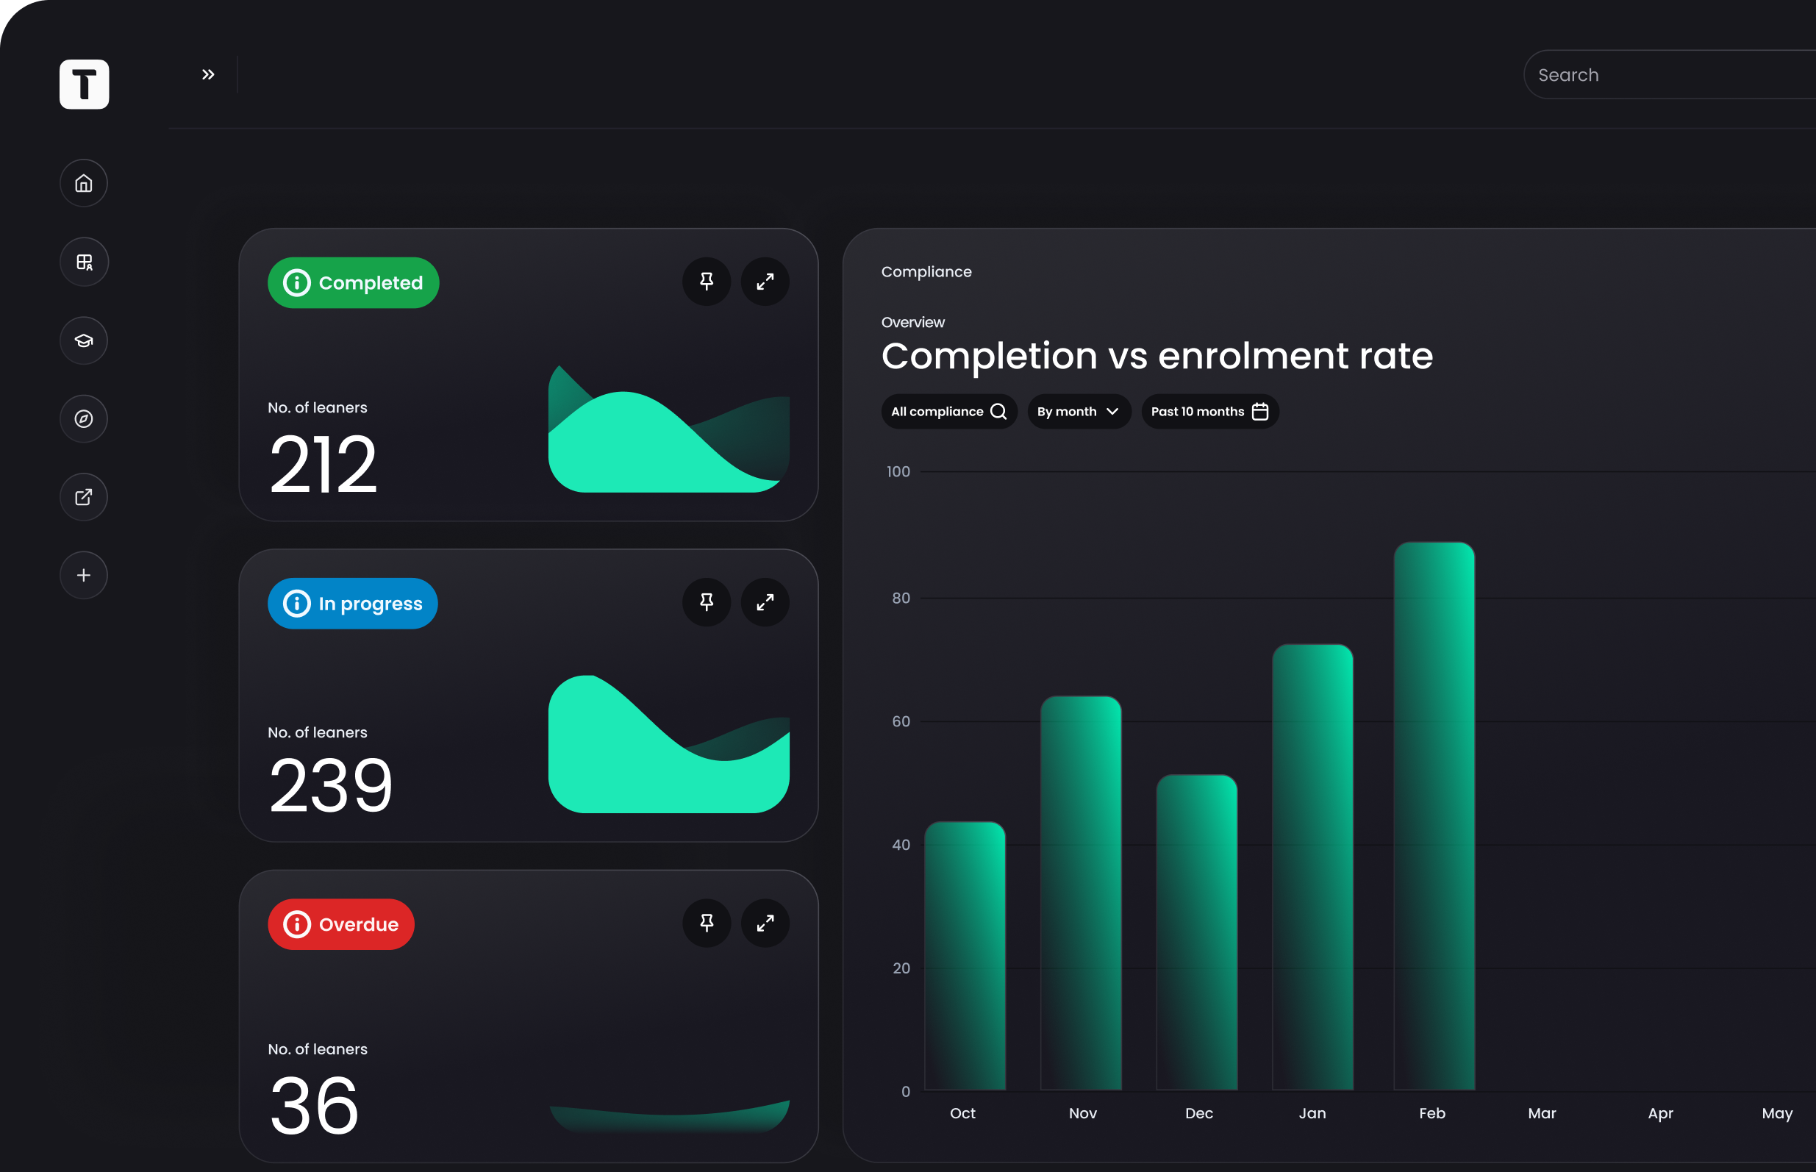
Task: Pin the Overdue card
Action: click(706, 923)
